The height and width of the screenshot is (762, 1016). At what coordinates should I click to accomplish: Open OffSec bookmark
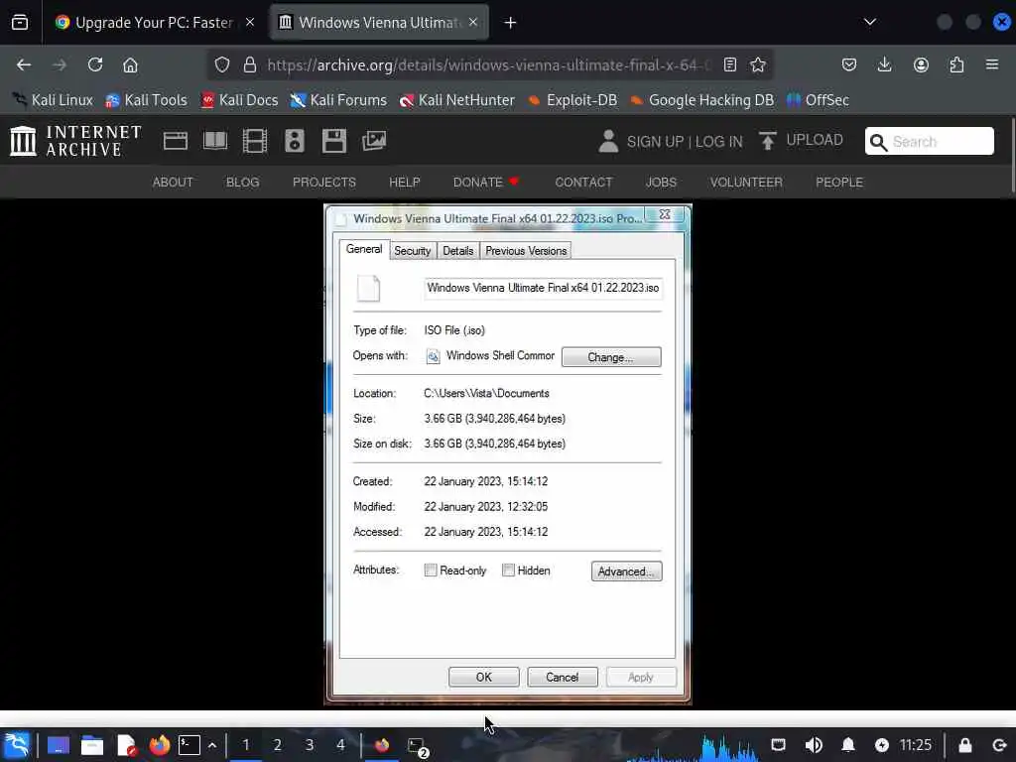tap(818, 100)
